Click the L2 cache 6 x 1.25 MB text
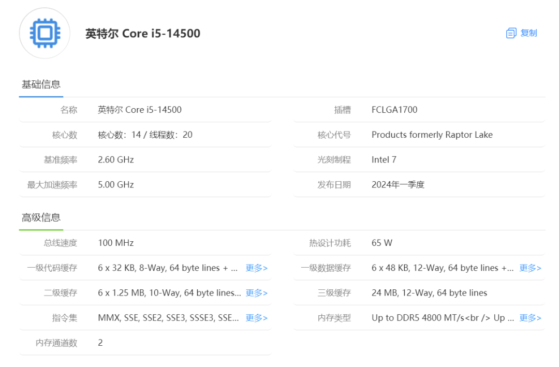Viewport: 559px width, 367px height. point(169,293)
